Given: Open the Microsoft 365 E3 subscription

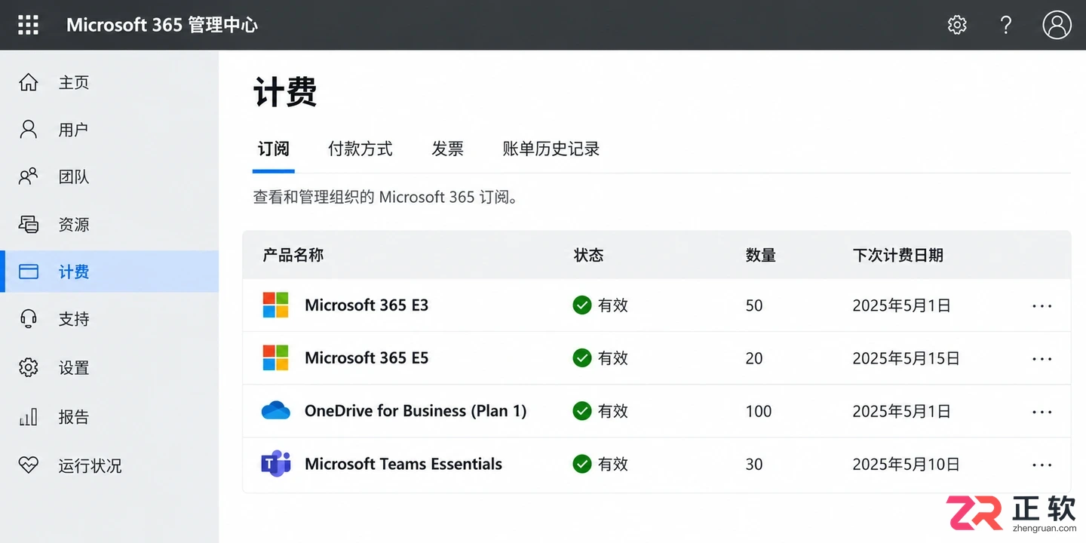Looking at the screenshot, I should (x=367, y=305).
